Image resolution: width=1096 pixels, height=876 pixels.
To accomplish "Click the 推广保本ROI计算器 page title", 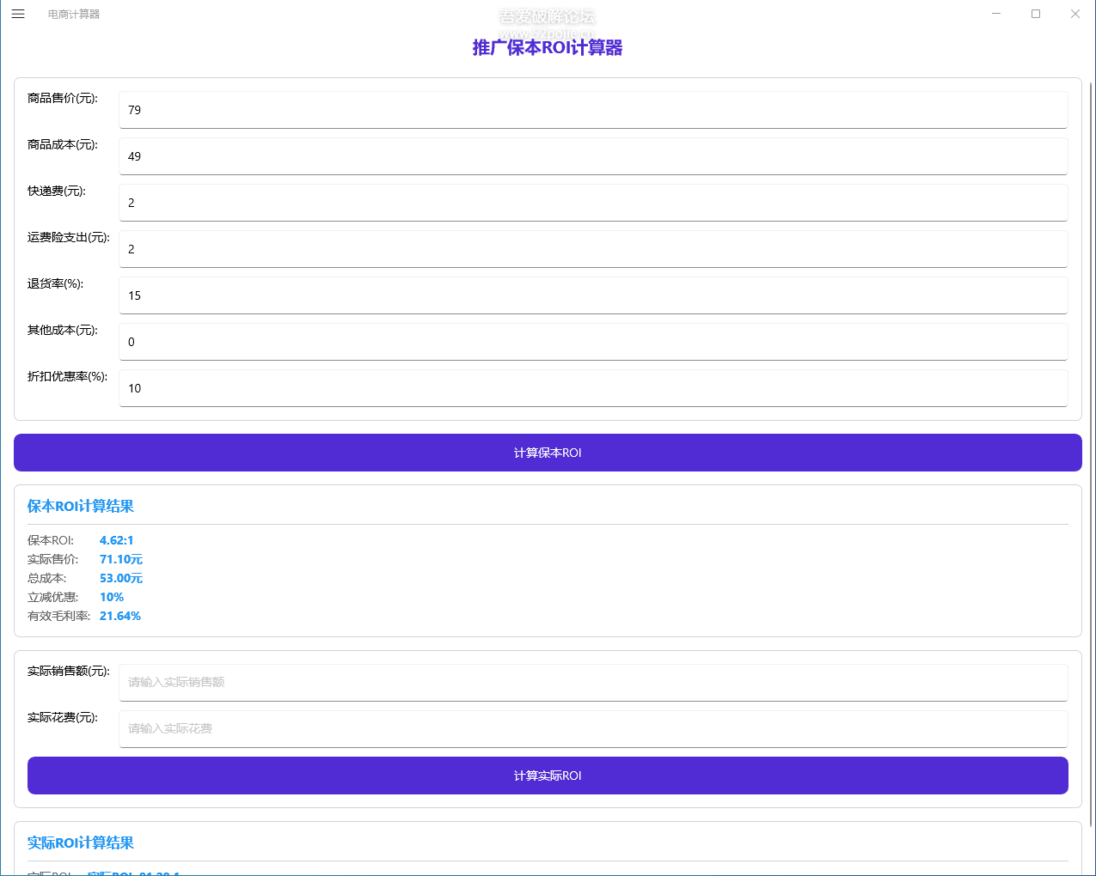I will pyautogui.click(x=548, y=48).
